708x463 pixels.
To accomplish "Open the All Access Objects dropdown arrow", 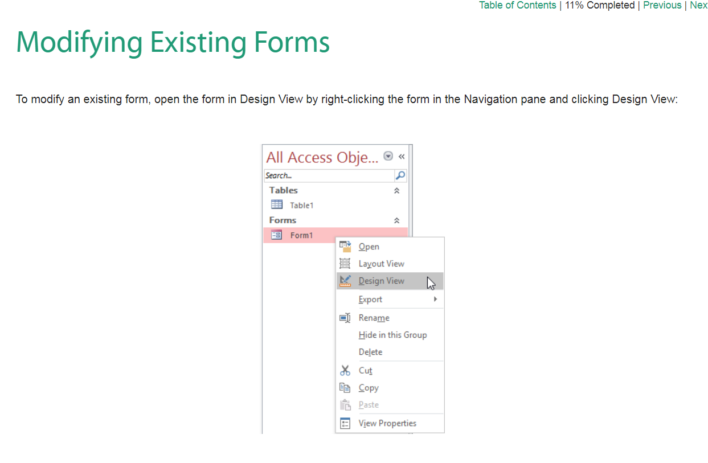I will (388, 156).
